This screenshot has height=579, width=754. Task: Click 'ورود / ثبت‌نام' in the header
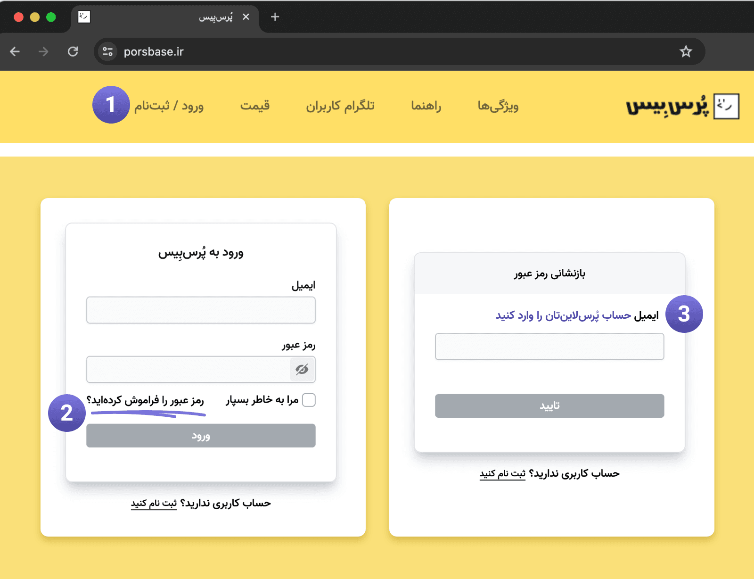pyautogui.click(x=169, y=106)
